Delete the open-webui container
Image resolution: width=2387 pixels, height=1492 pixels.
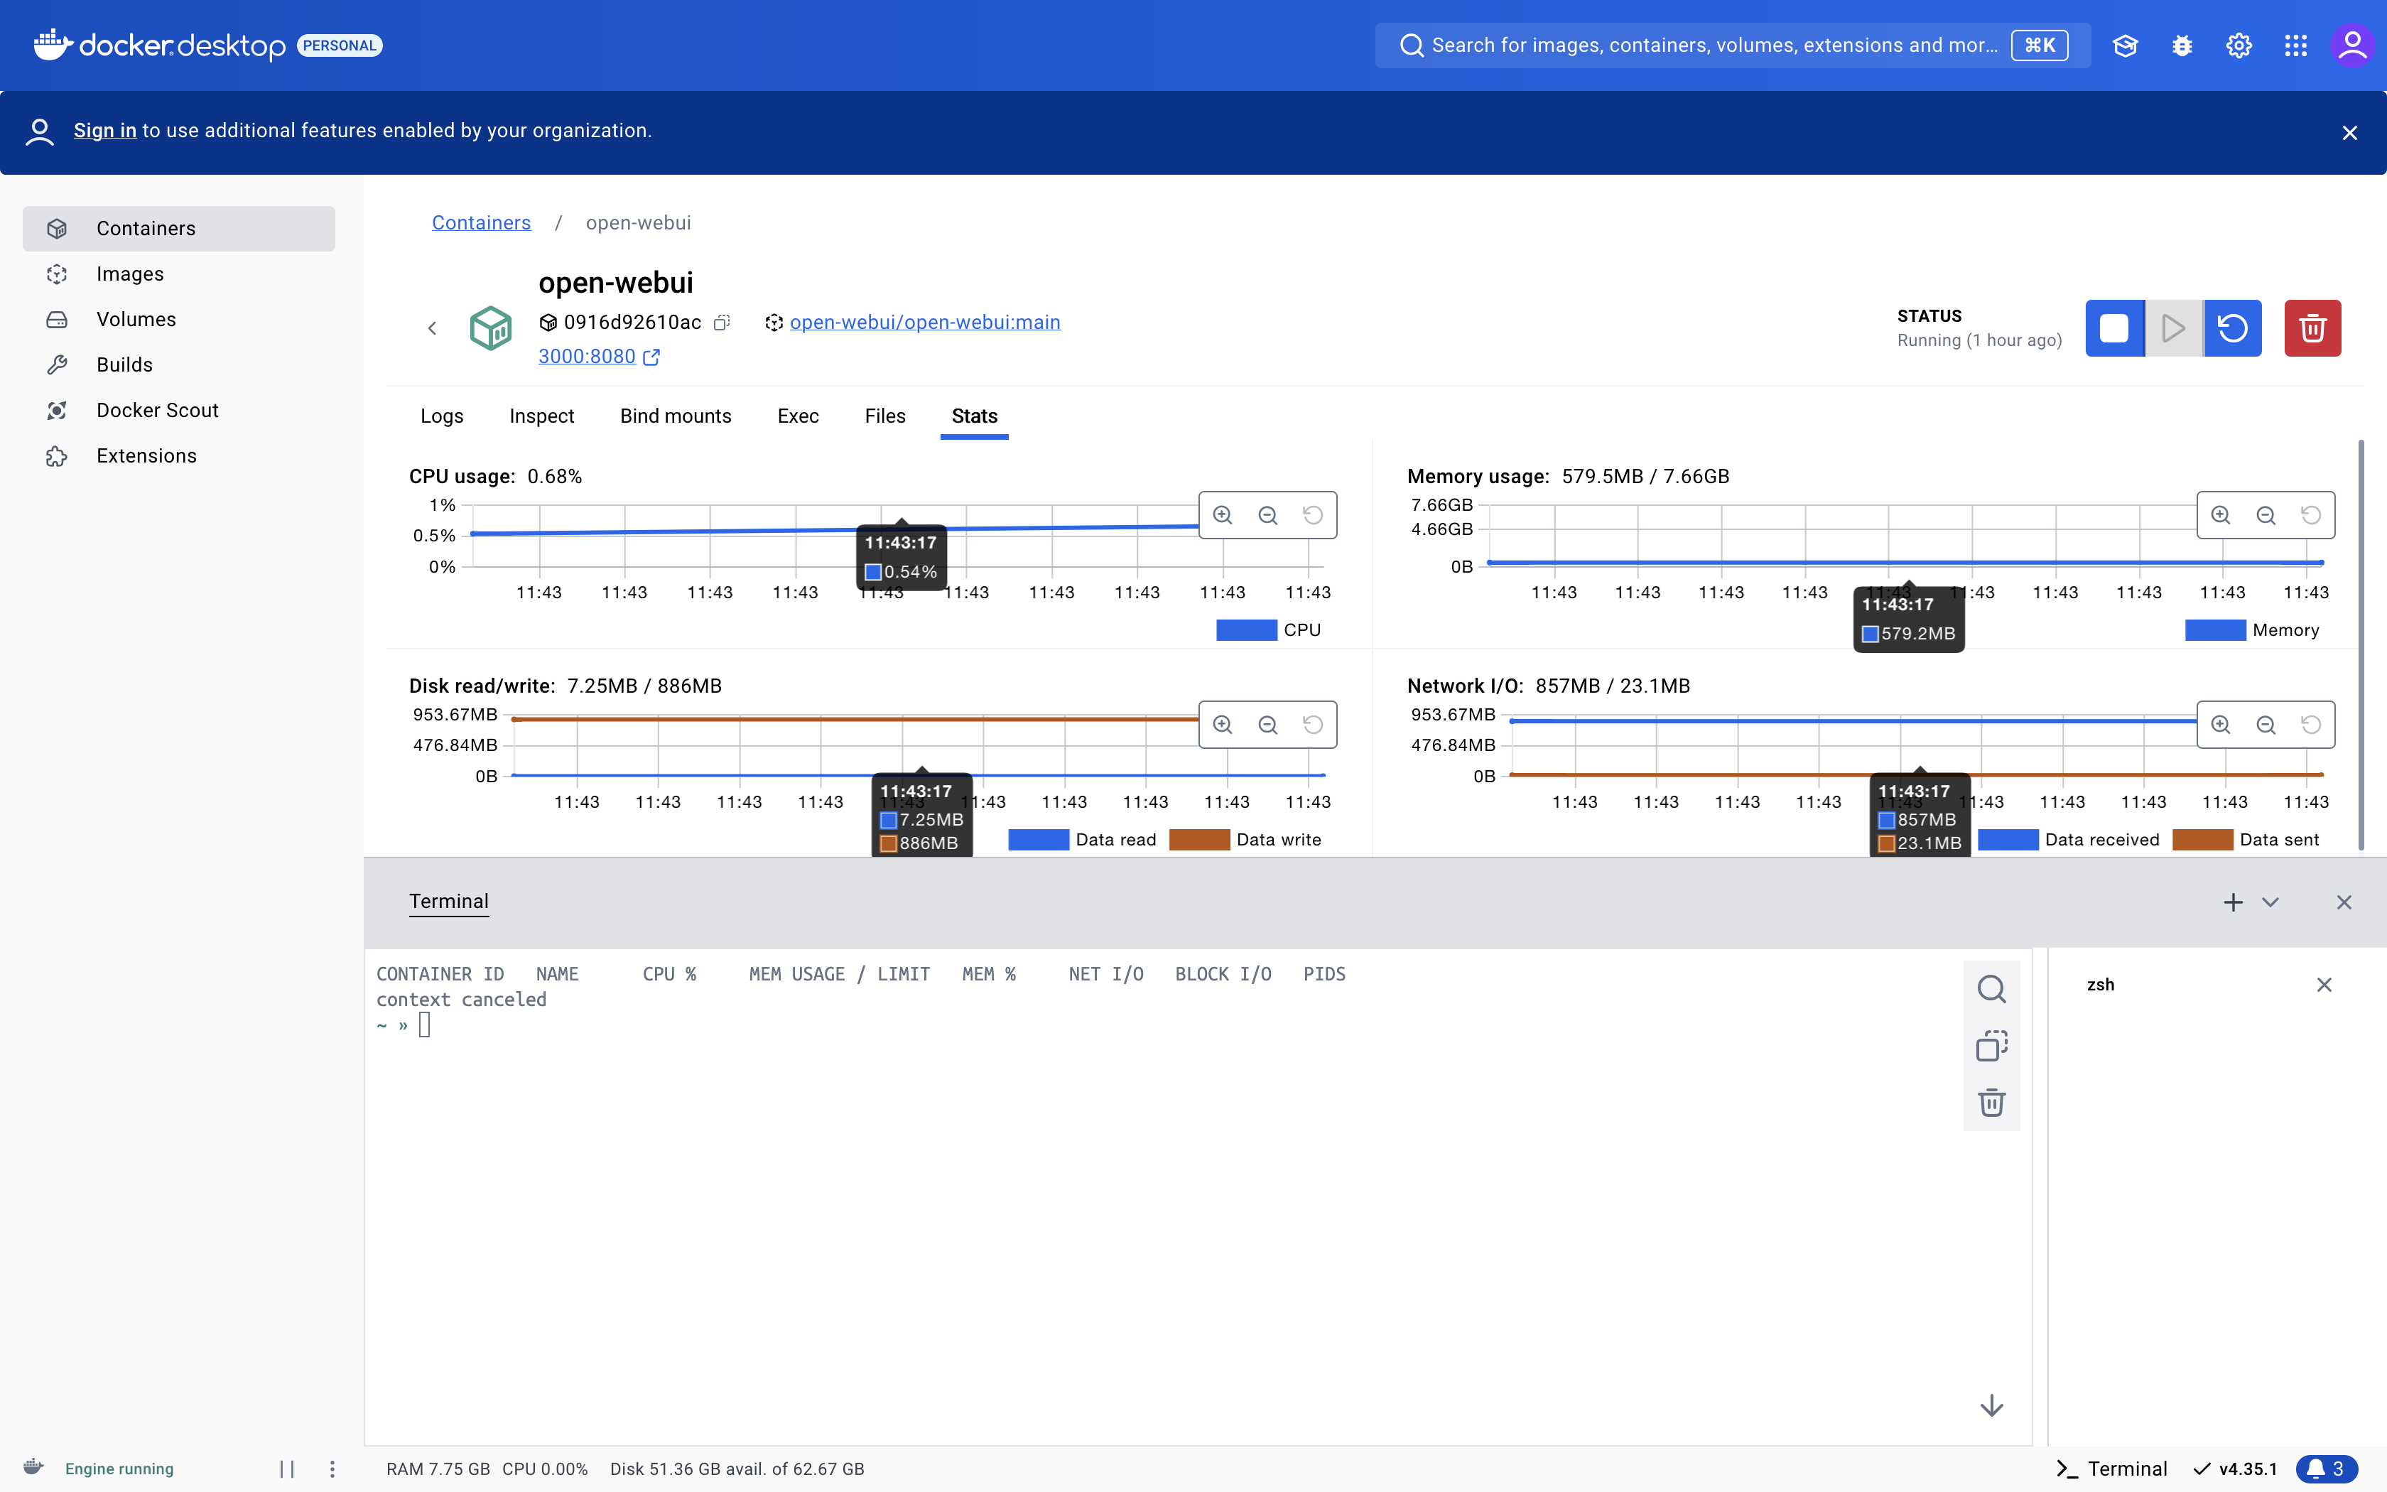click(x=2313, y=328)
